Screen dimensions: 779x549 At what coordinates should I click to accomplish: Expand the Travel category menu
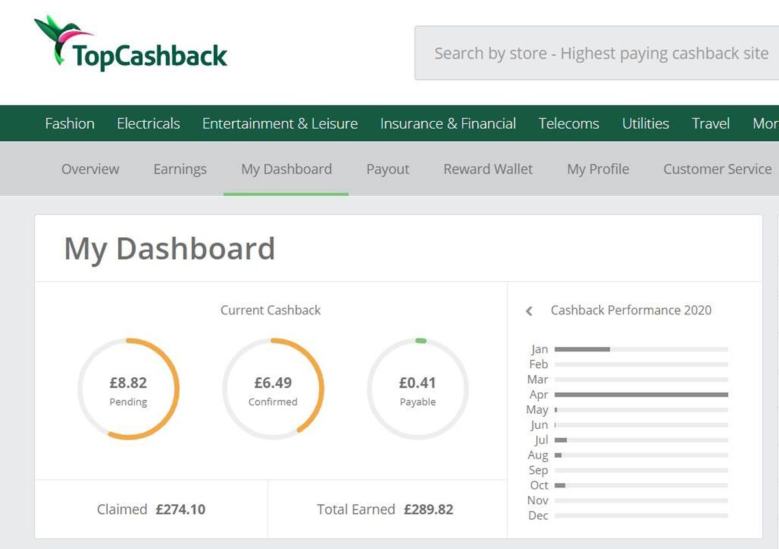pos(711,124)
